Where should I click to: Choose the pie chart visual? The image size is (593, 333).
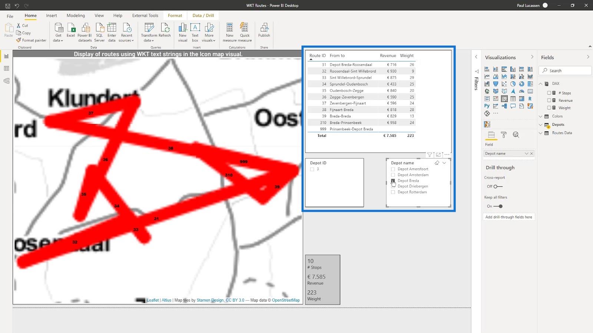[513, 84]
